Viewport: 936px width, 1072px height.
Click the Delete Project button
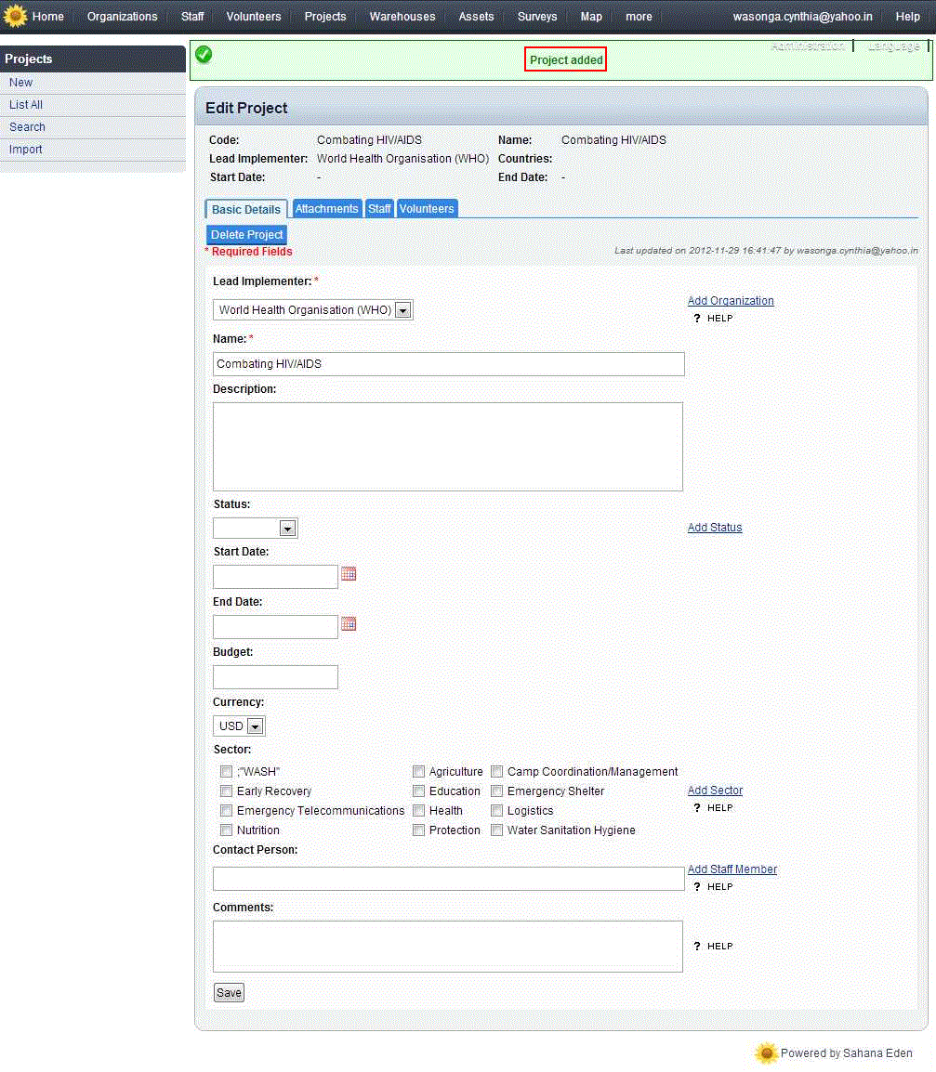click(246, 235)
